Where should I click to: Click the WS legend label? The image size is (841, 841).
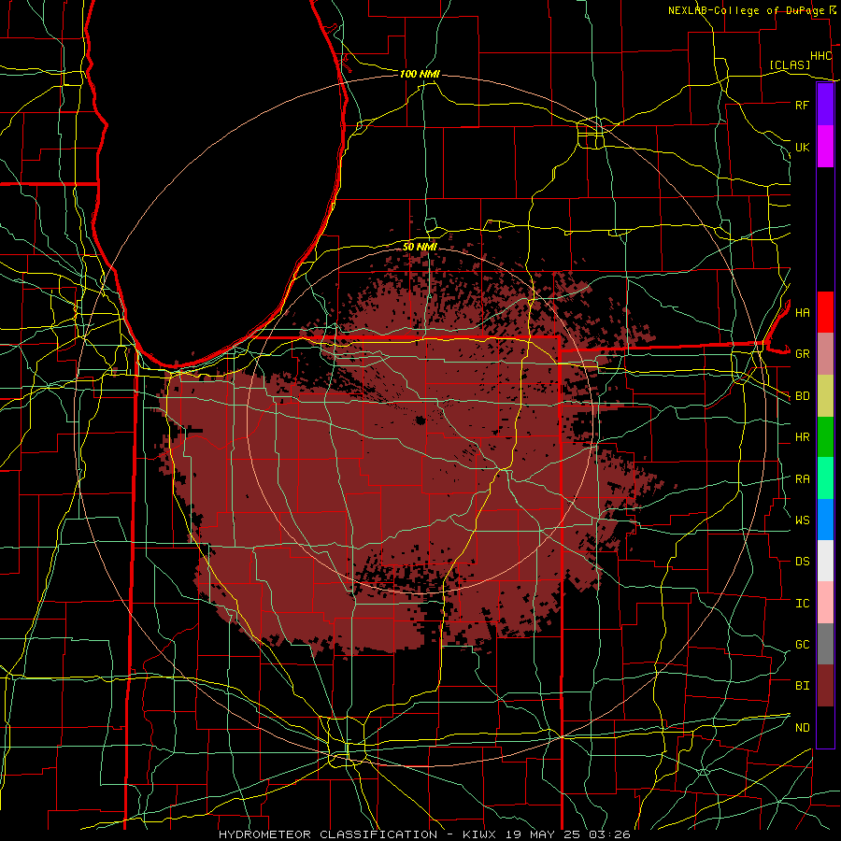click(x=802, y=520)
